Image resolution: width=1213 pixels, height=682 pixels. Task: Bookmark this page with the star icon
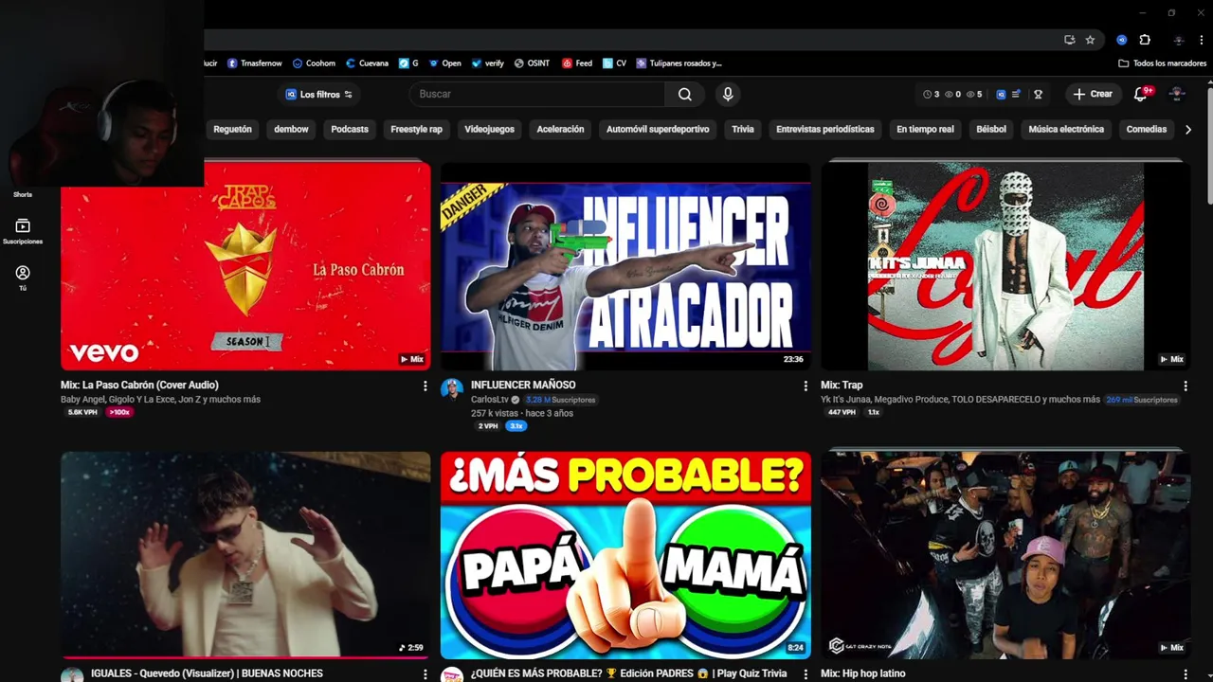1090,40
